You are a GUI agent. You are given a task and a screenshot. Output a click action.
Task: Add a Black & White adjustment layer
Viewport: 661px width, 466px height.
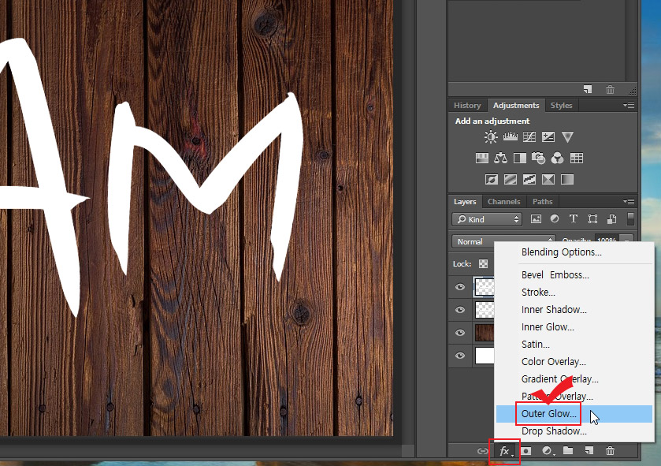[519, 158]
